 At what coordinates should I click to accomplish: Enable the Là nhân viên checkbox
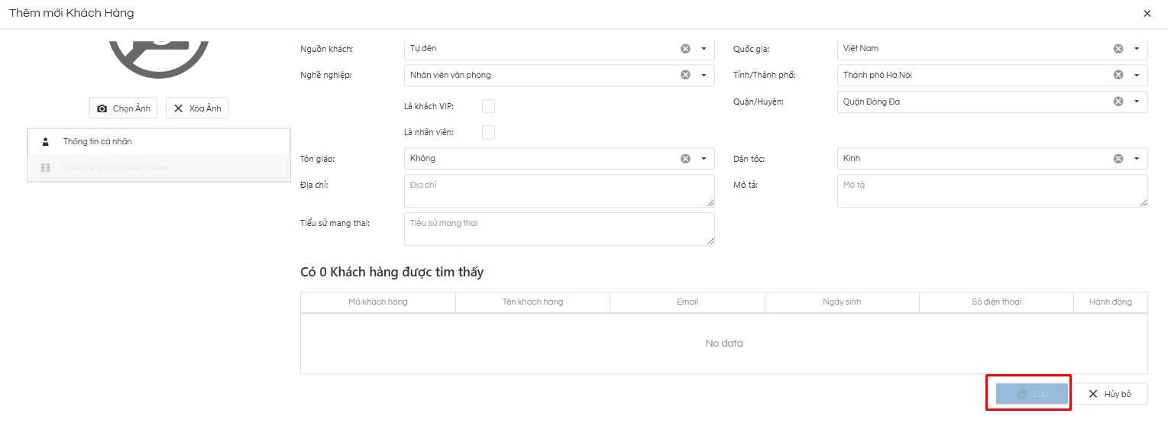click(x=488, y=133)
